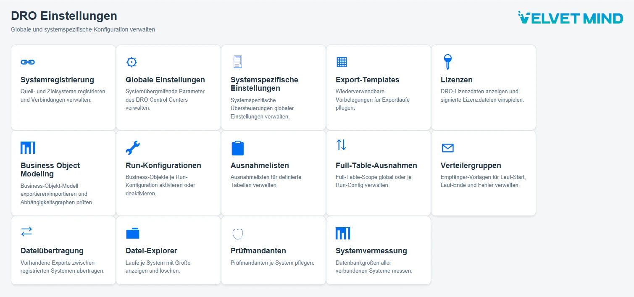The height and width of the screenshot is (297, 634).
Task: Click the DRO Einstellungen page heading
Action: (64, 16)
